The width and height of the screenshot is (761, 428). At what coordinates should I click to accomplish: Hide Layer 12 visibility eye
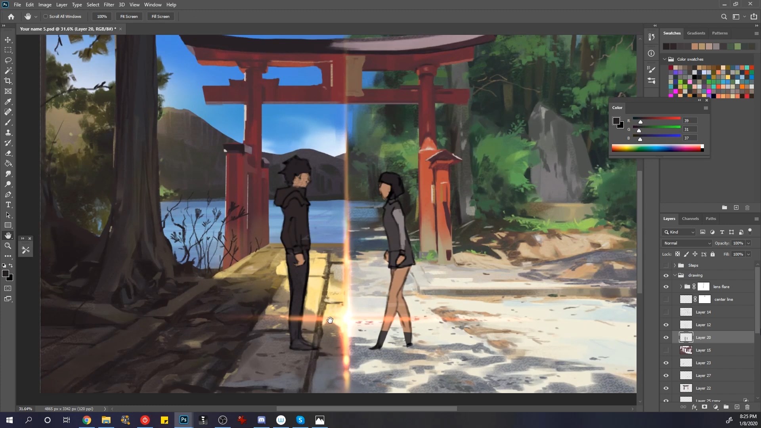click(666, 325)
